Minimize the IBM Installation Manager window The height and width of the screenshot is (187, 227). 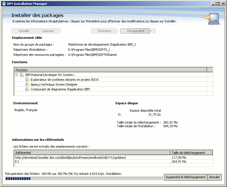tap(213, 4)
